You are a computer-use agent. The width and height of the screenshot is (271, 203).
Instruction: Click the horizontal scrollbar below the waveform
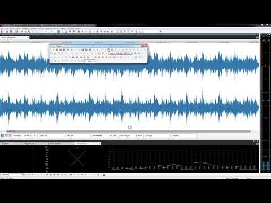128,131
